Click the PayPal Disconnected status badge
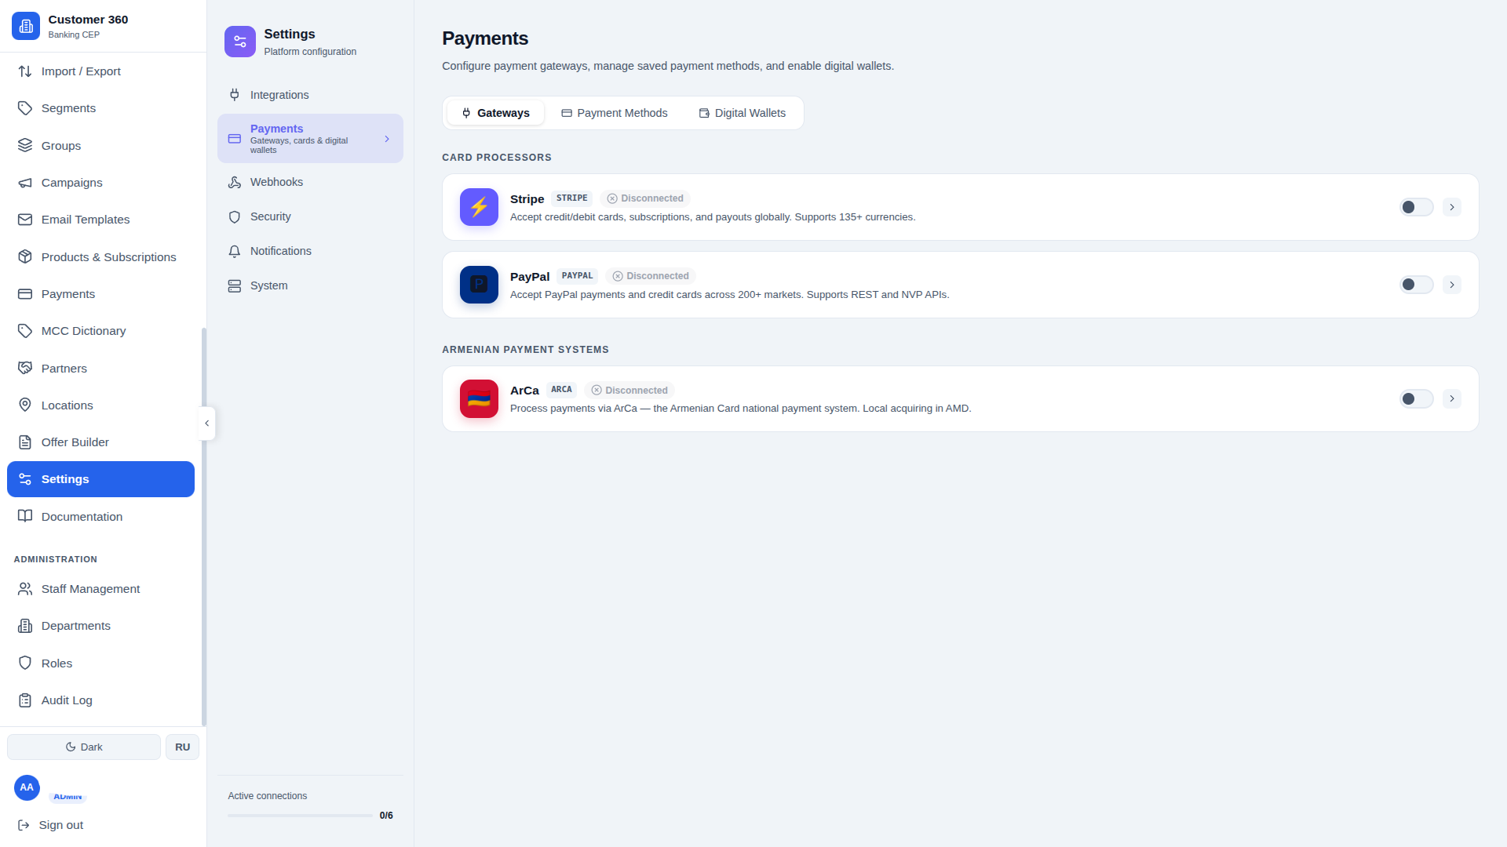1507x847 pixels. (651, 276)
